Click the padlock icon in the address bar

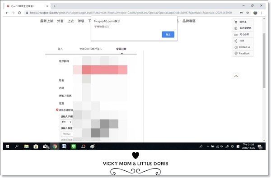[27, 13]
